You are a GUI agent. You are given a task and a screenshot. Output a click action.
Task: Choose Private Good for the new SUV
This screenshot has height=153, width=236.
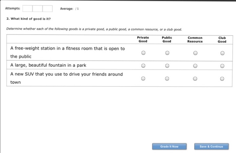[x=143, y=79]
